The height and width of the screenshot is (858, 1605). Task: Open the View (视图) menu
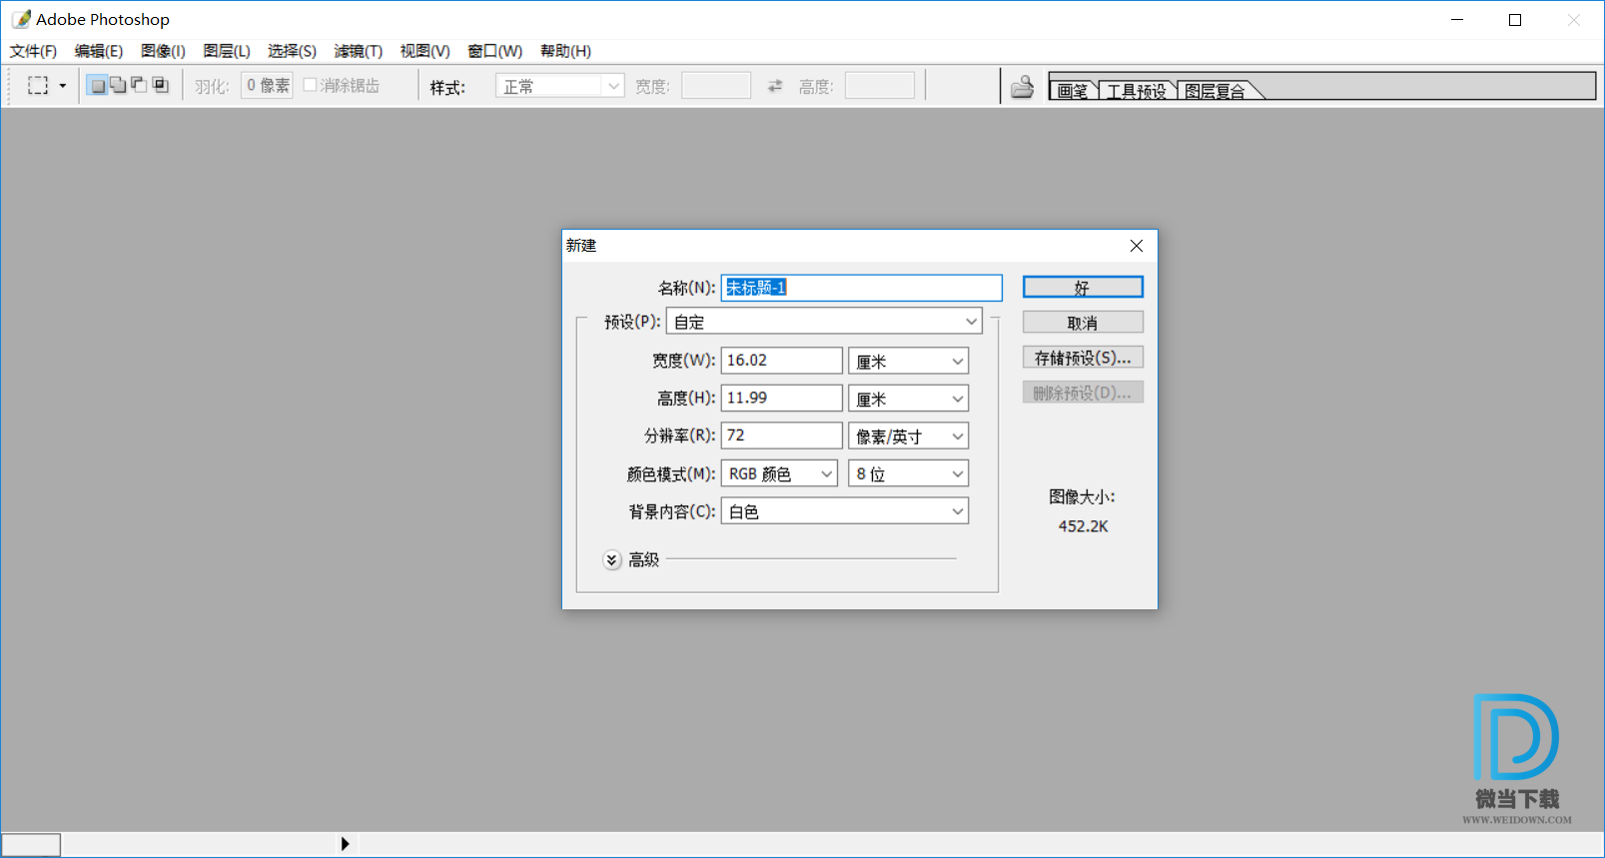click(424, 51)
